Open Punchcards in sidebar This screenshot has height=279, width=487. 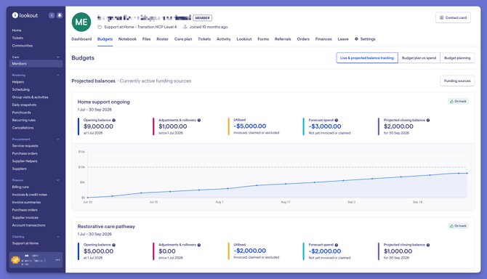pos(21,113)
